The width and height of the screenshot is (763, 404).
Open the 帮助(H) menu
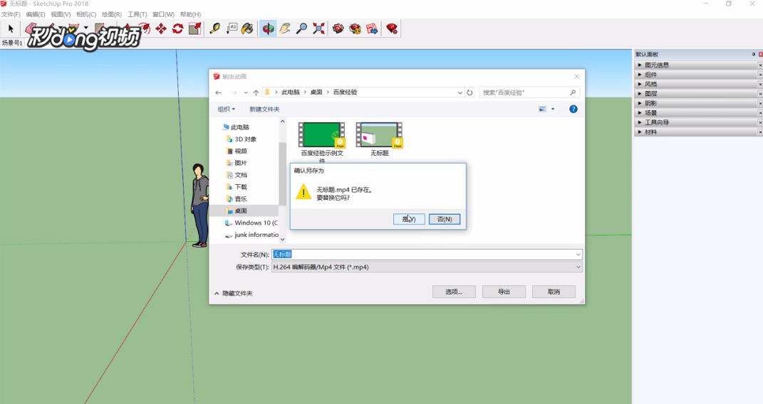(190, 14)
